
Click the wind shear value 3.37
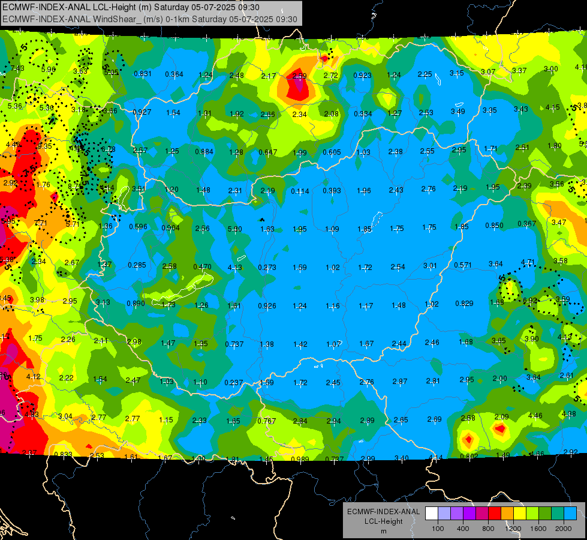519,70
